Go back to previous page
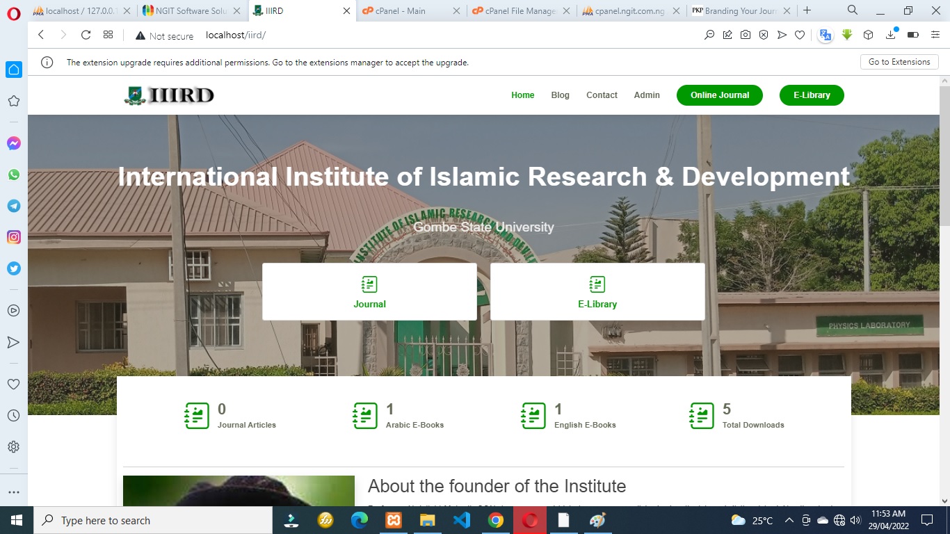This screenshot has height=534, width=950. coord(41,35)
